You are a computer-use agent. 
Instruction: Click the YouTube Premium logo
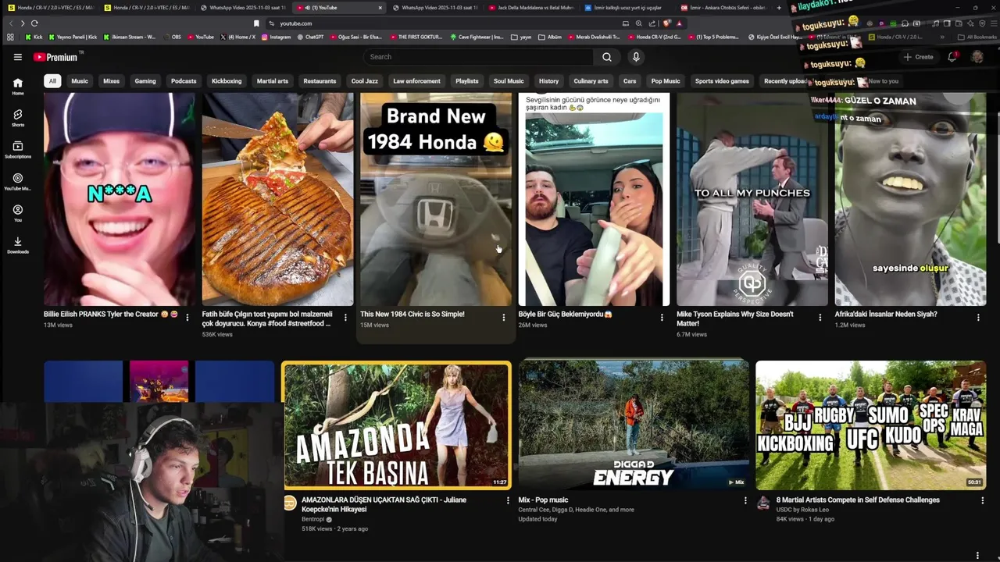tap(57, 57)
